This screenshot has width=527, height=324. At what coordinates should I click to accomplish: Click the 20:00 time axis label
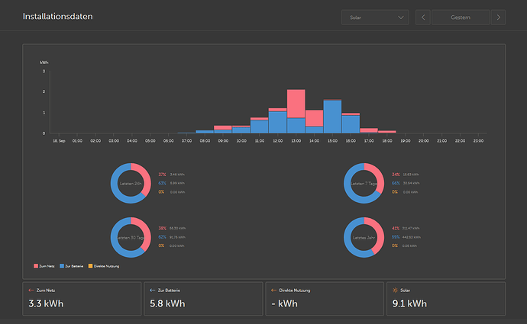[x=423, y=141]
